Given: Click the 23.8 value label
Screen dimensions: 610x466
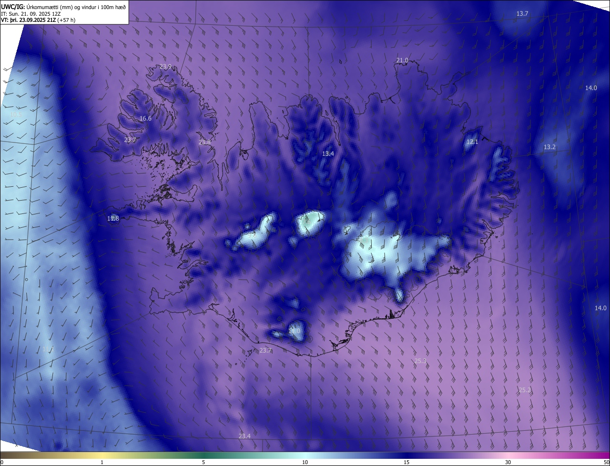Looking at the screenshot, I should click(204, 142).
